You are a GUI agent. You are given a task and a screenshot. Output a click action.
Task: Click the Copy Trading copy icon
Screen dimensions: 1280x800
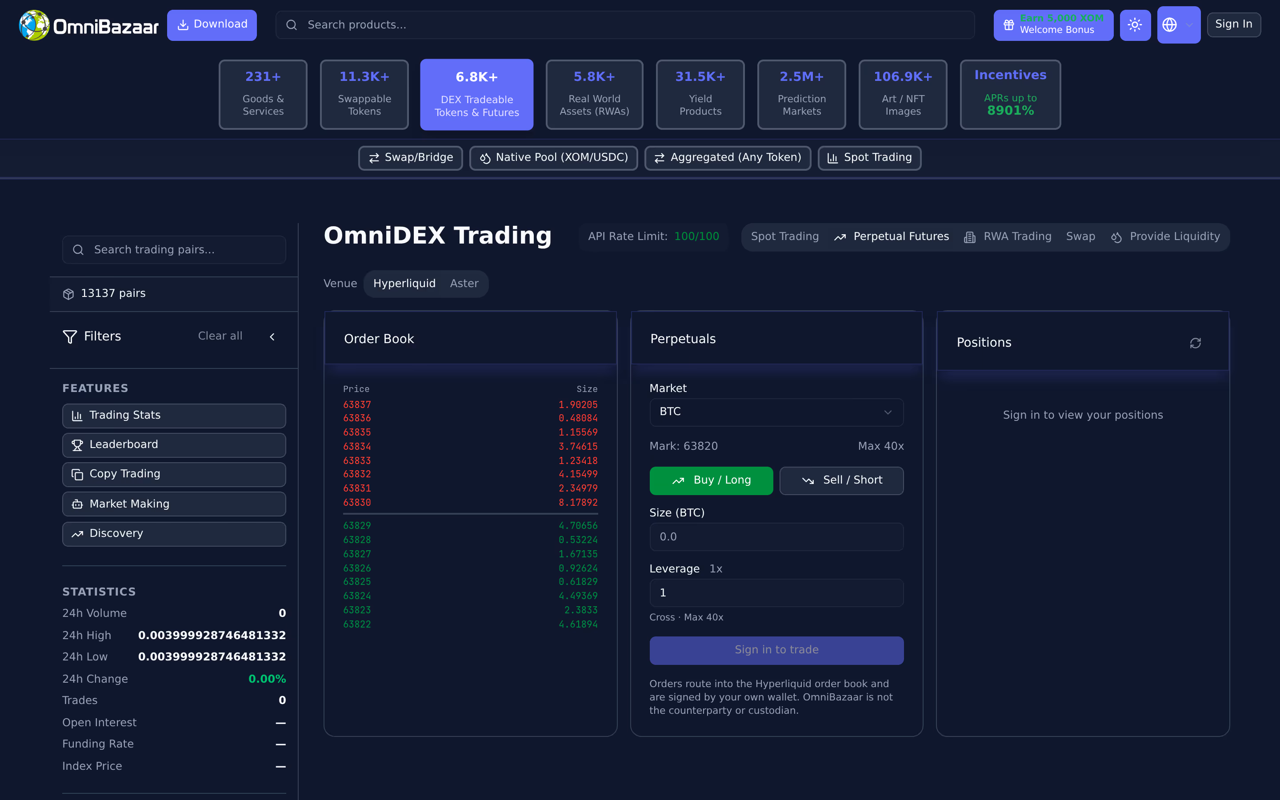(x=77, y=475)
